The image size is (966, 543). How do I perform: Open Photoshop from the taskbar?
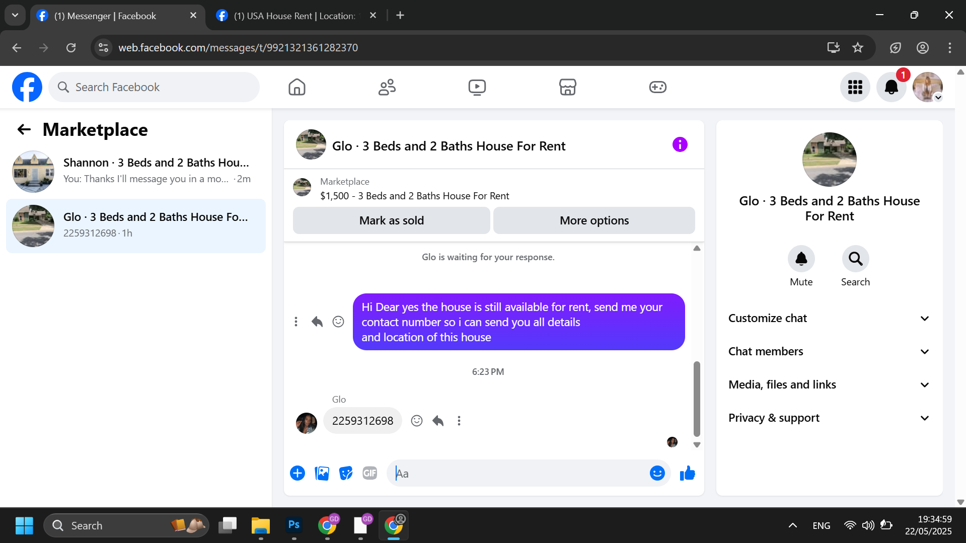[x=294, y=526]
